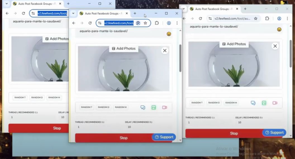295x159 pixels.
Task: Click RANDOM D button in left window
Action: point(37,97)
